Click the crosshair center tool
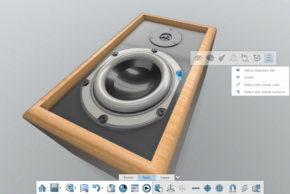Screen dimensions: 290x194 point(207,188)
